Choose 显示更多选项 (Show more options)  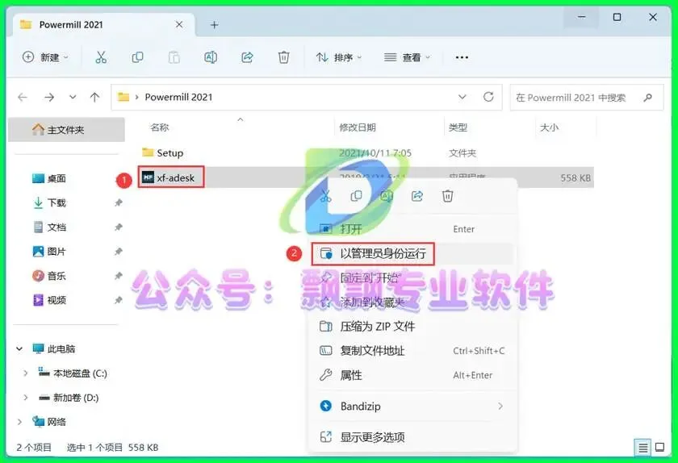click(413, 437)
